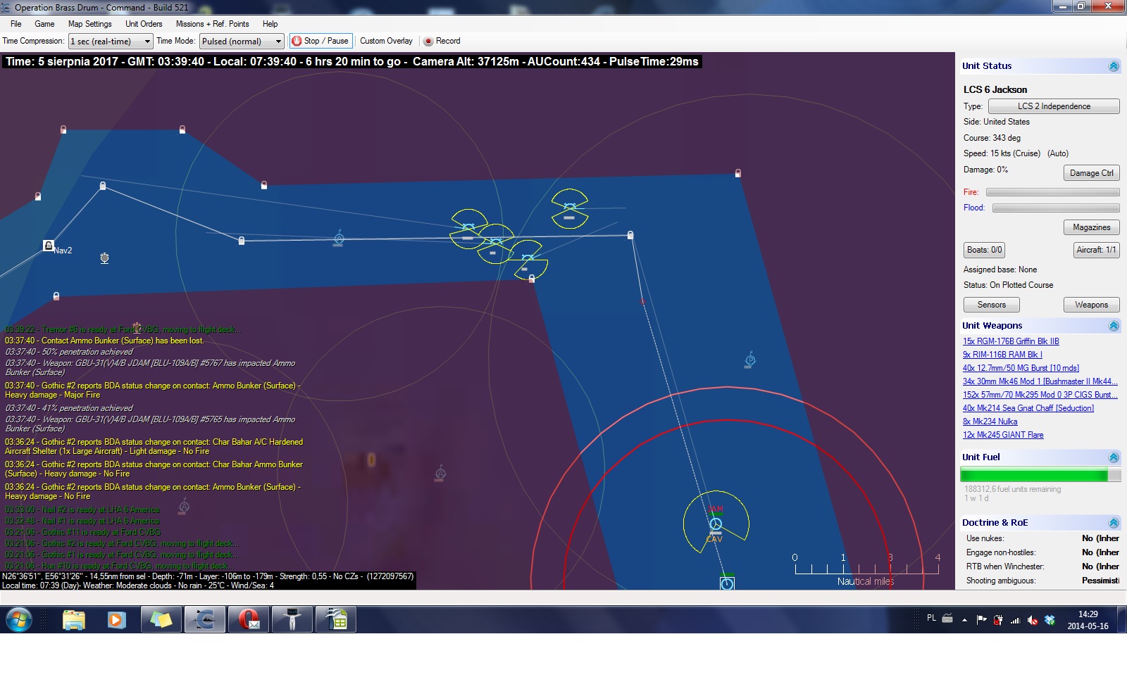Viewport: 1127px width, 684px height.
Task: Click the network signal tray icon
Action: pyautogui.click(x=1015, y=620)
